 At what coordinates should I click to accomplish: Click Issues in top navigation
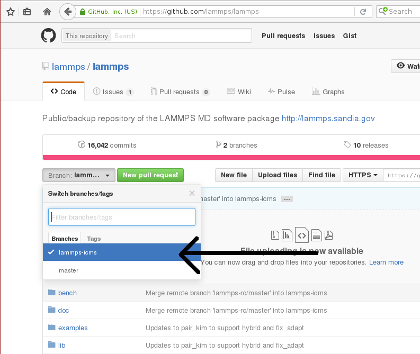click(x=324, y=36)
